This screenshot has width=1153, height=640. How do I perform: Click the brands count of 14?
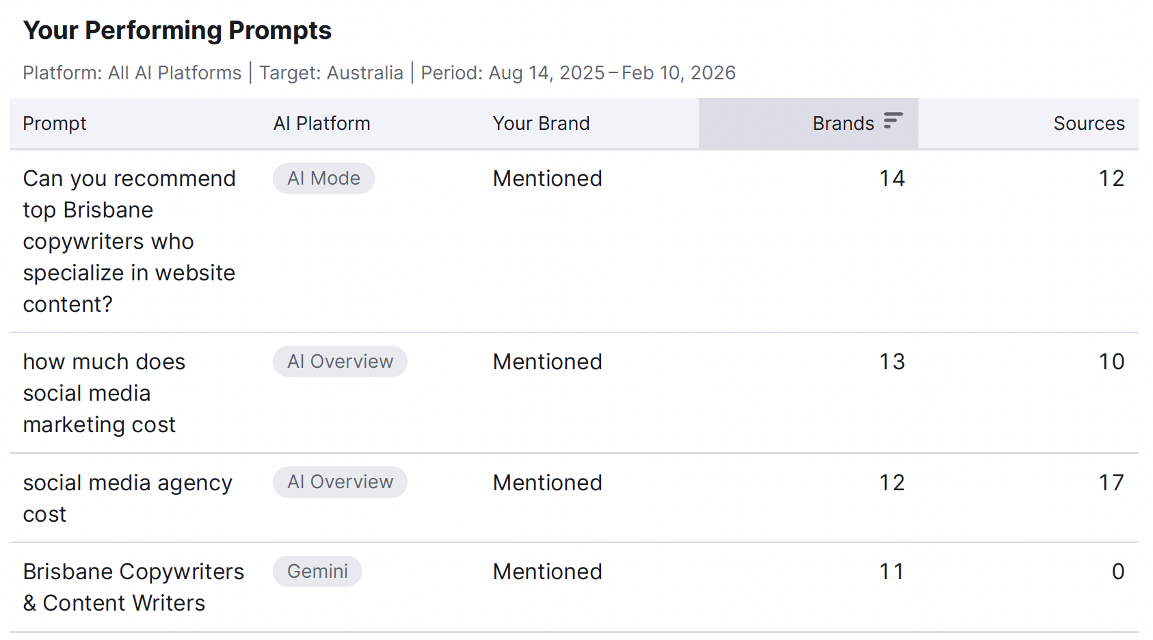click(x=892, y=178)
